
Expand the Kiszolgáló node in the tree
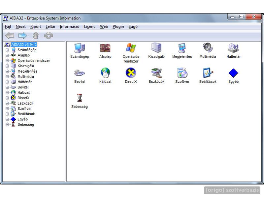[x=7, y=66]
